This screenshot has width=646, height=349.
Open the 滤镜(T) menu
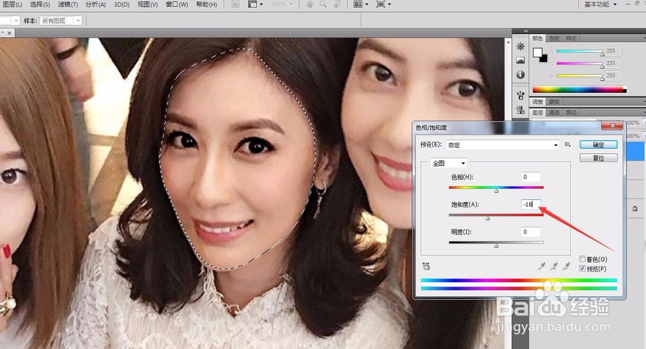[68, 4]
